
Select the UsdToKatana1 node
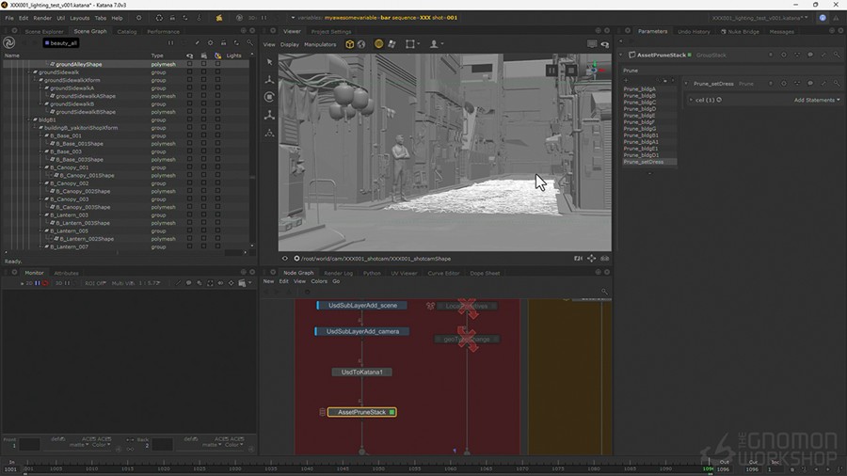pos(361,372)
